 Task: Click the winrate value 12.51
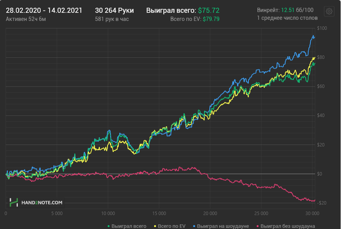coord(287,10)
